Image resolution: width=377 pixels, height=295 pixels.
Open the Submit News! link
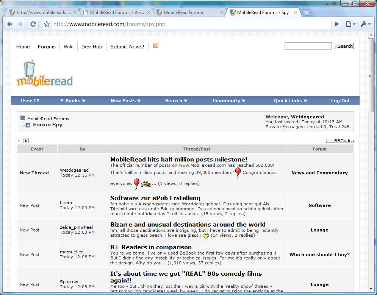[127, 47]
